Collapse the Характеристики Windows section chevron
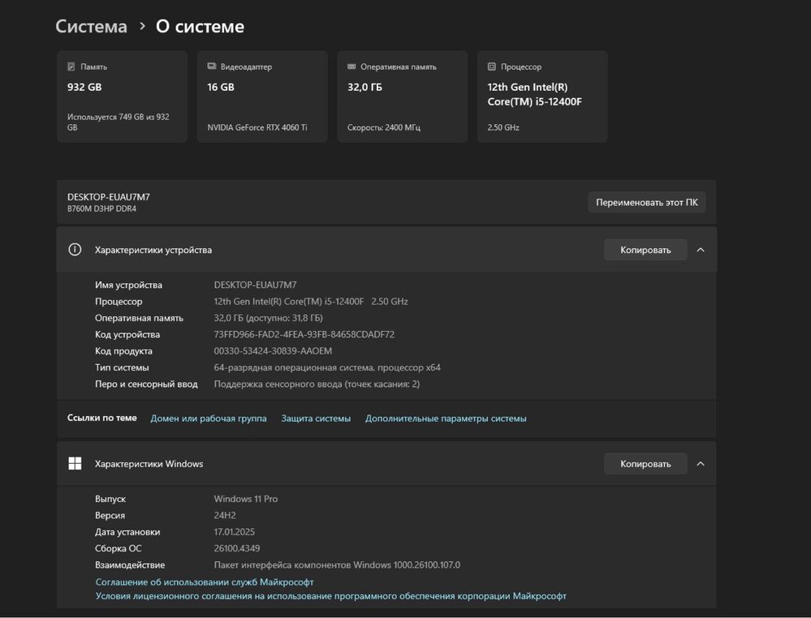This screenshot has height=618, width=811. (701, 464)
